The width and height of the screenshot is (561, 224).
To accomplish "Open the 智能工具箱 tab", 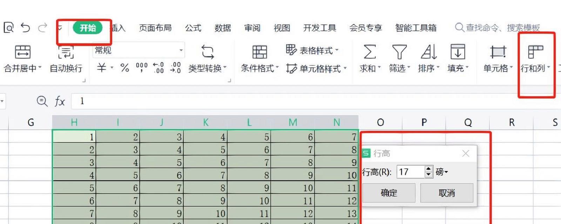I will pyautogui.click(x=416, y=28).
